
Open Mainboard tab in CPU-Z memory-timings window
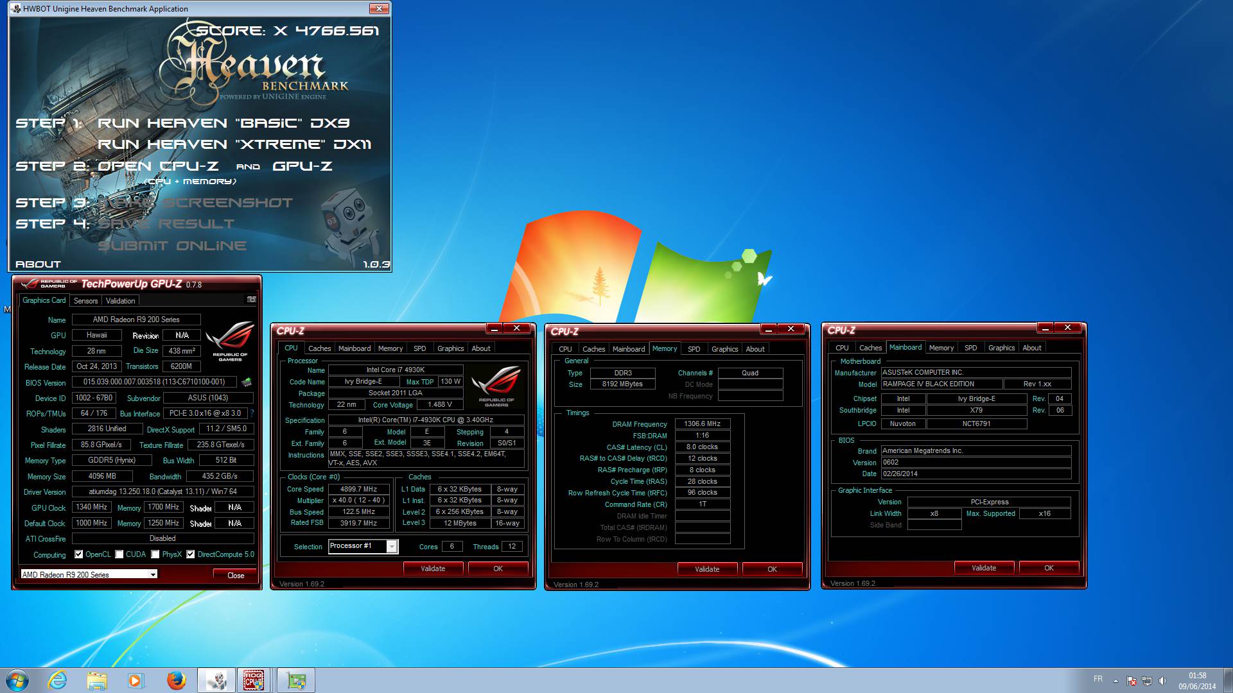click(628, 349)
